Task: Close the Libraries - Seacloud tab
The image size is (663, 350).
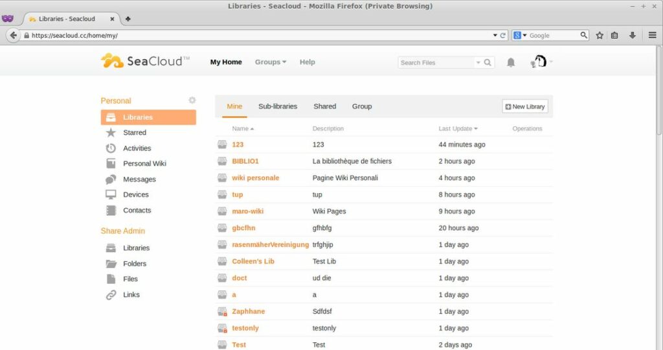Action: (x=112, y=19)
